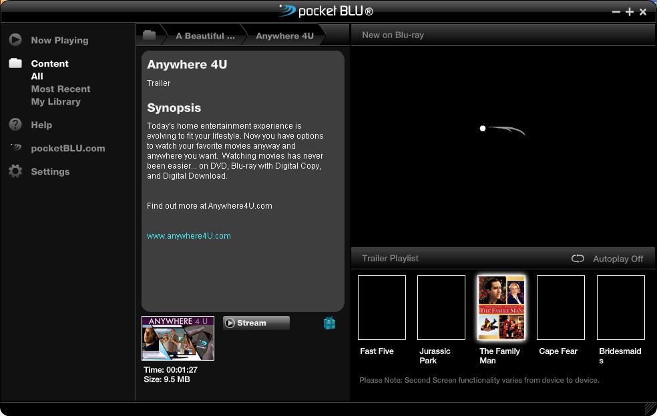Open the www.anywhere4U.com link

(189, 236)
